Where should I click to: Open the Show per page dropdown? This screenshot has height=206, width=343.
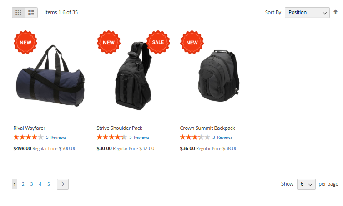(306, 184)
